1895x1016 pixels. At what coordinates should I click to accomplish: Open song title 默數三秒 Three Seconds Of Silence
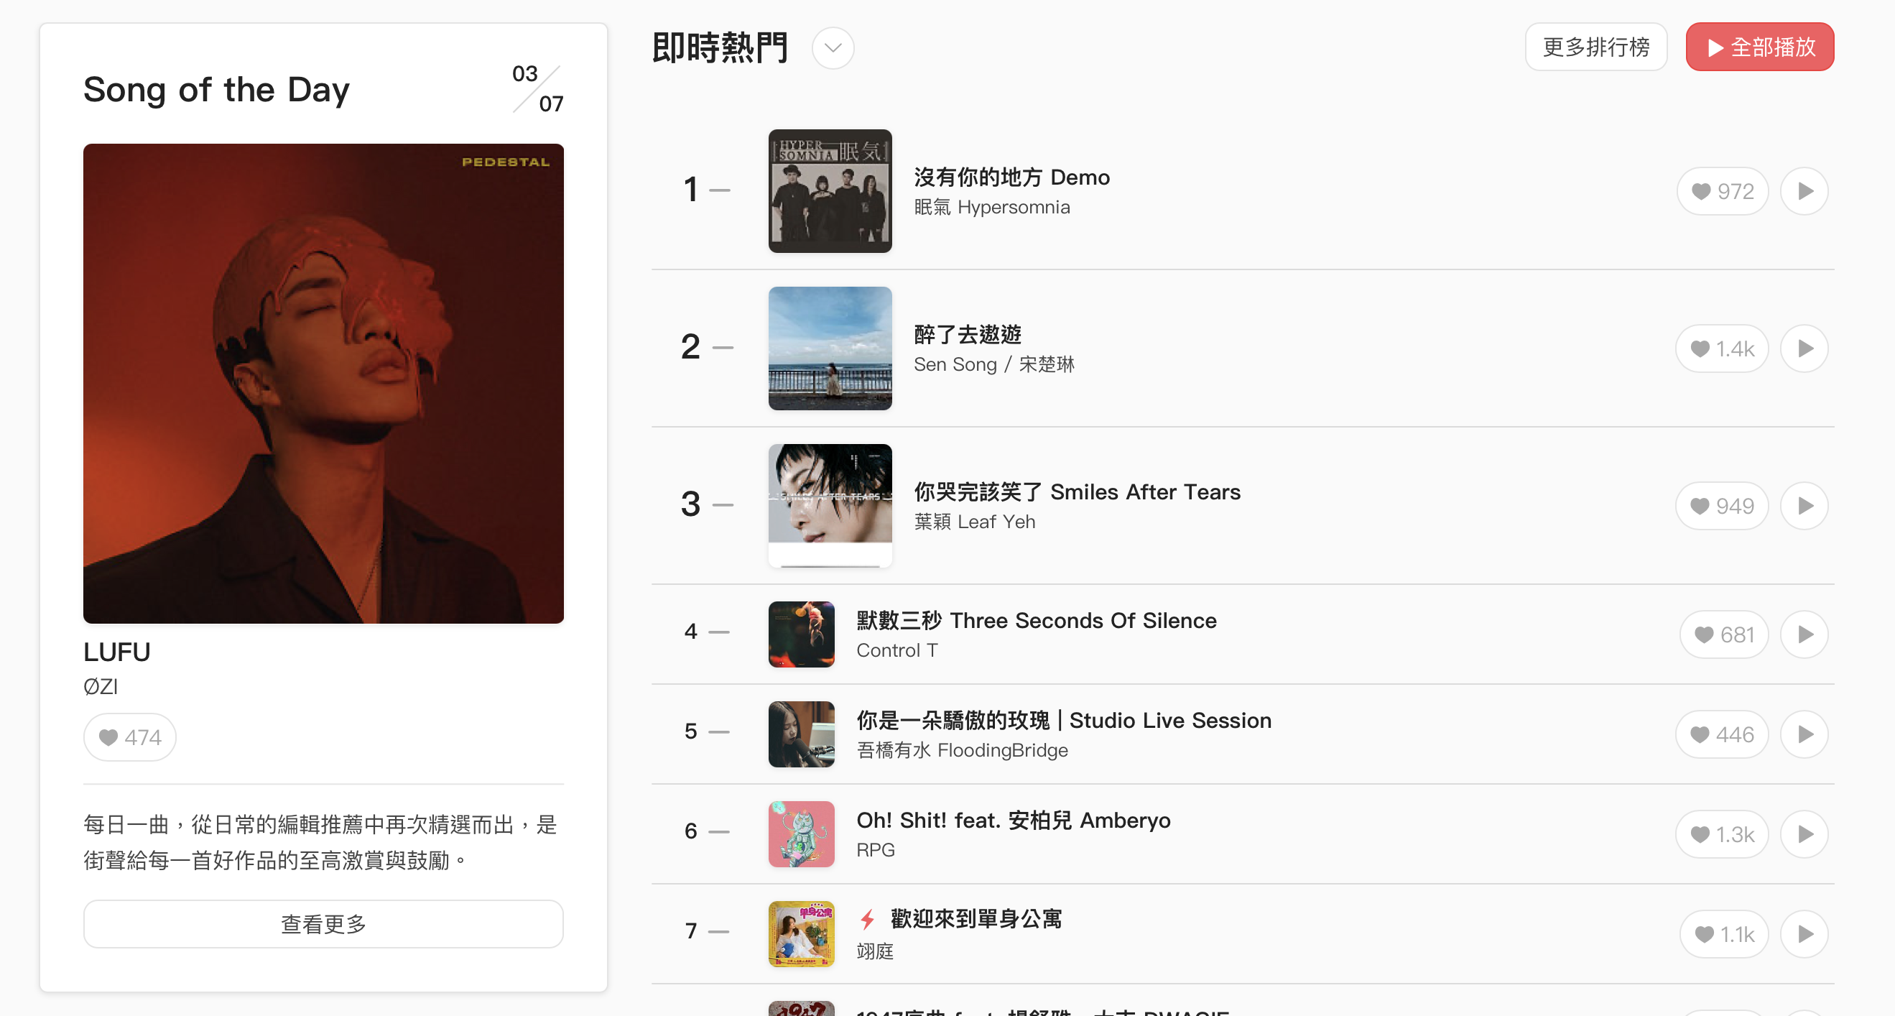[1036, 620]
